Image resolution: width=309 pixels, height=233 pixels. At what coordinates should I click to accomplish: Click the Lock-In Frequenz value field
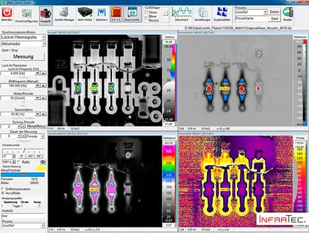[18, 73]
